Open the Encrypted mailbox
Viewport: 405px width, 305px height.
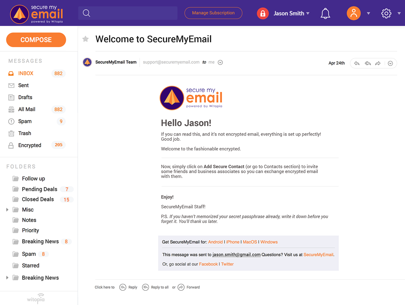[30, 145]
